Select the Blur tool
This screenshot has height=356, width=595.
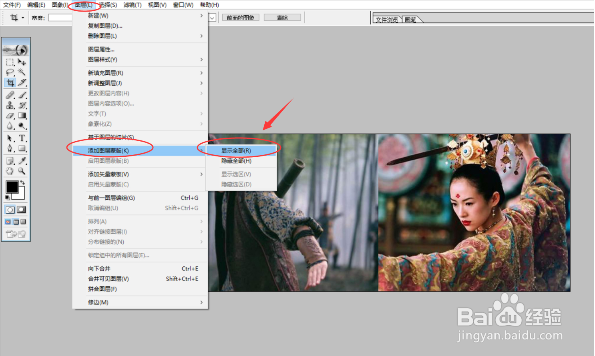[10, 126]
